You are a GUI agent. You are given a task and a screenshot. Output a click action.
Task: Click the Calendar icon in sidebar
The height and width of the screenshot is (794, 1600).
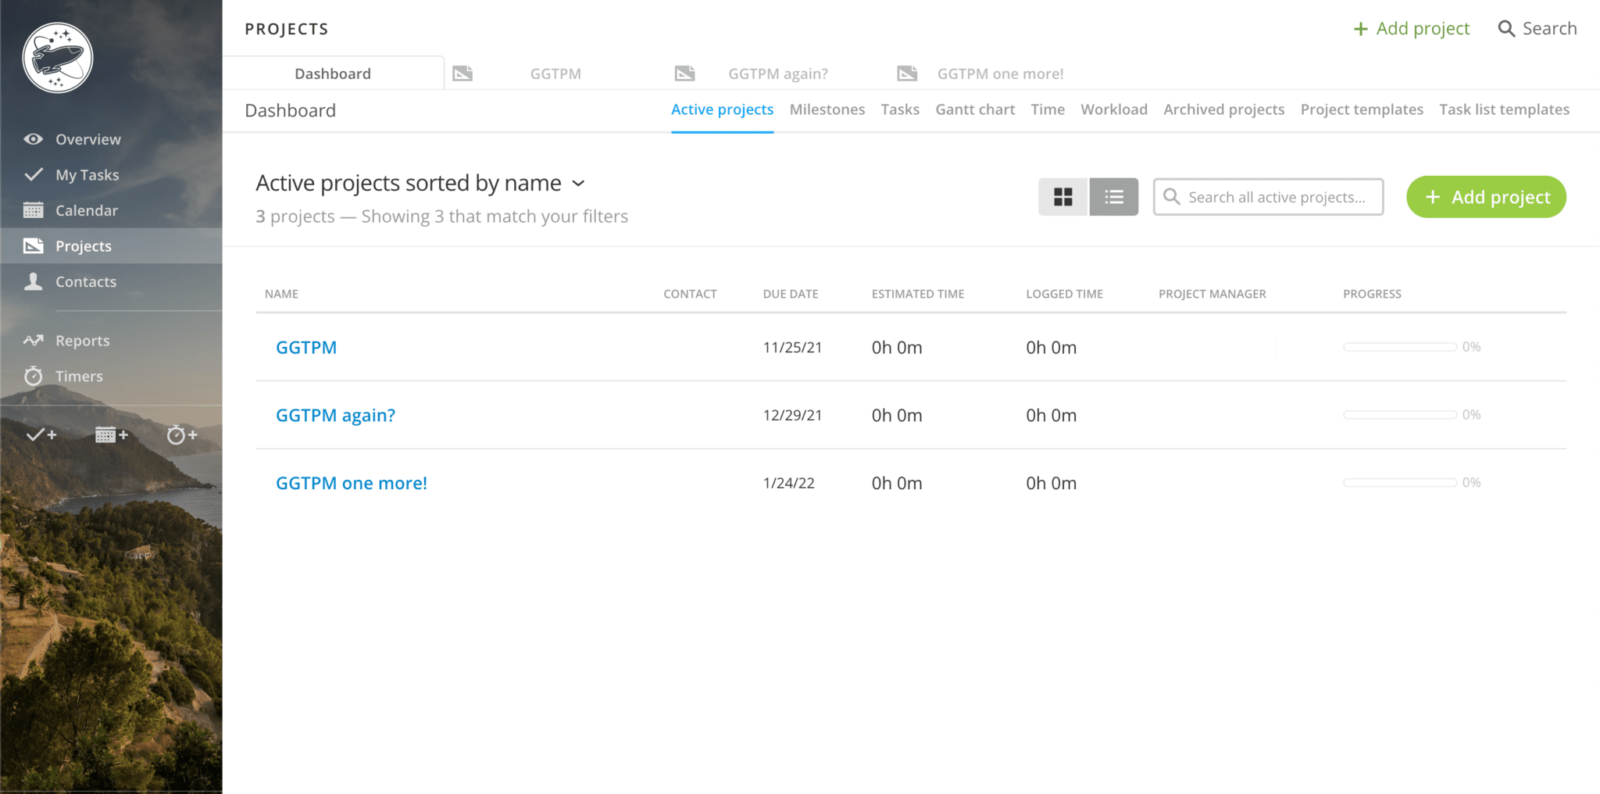(x=33, y=210)
